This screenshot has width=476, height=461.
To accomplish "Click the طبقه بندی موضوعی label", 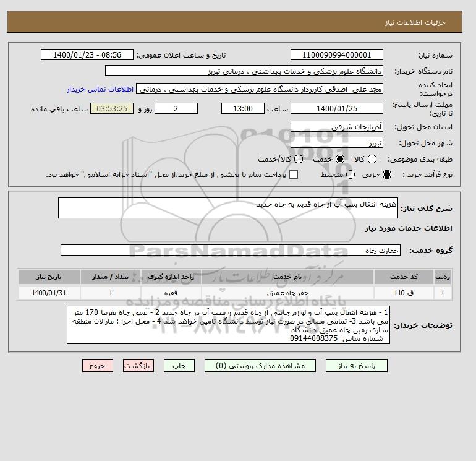I will tap(420, 159).
